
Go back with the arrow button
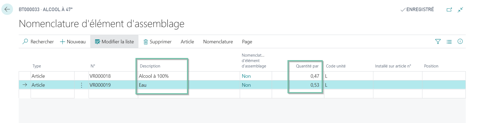pyautogui.click(x=7, y=9)
